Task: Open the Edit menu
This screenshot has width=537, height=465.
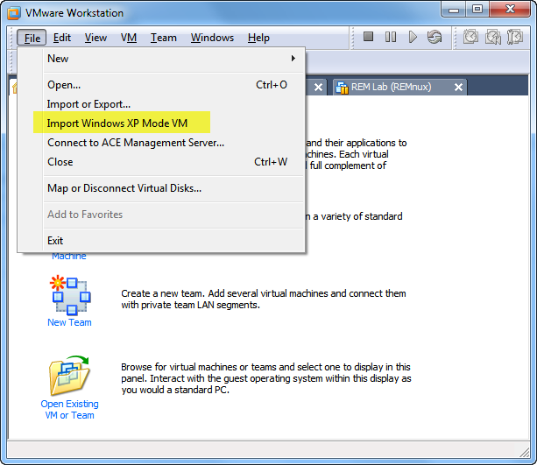Action: point(62,38)
